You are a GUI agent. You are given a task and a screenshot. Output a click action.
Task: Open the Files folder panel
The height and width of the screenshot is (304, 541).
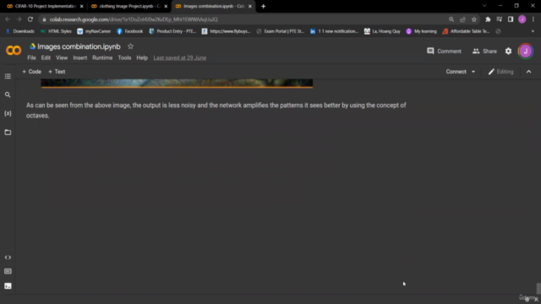[8, 133]
